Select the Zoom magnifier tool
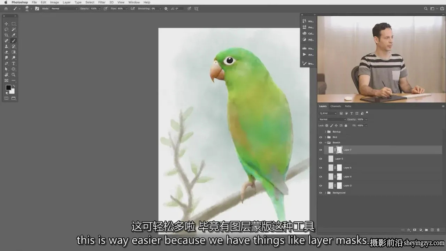The height and width of the screenshot is (251, 446). [x=14, y=75]
